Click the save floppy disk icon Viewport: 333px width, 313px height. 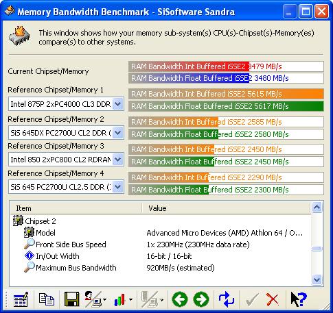pos(71,299)
